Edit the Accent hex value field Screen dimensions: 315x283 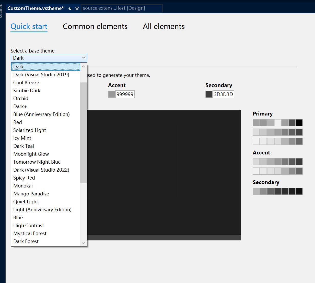[125, 94]
